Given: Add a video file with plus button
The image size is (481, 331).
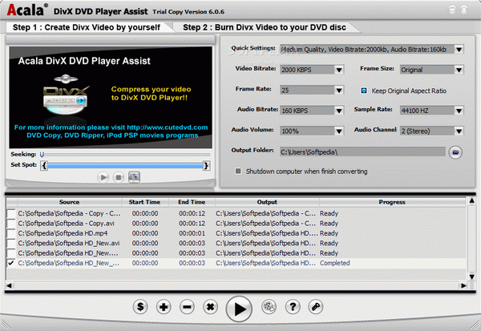Looking at the screenshot, I should pos(164,306).
